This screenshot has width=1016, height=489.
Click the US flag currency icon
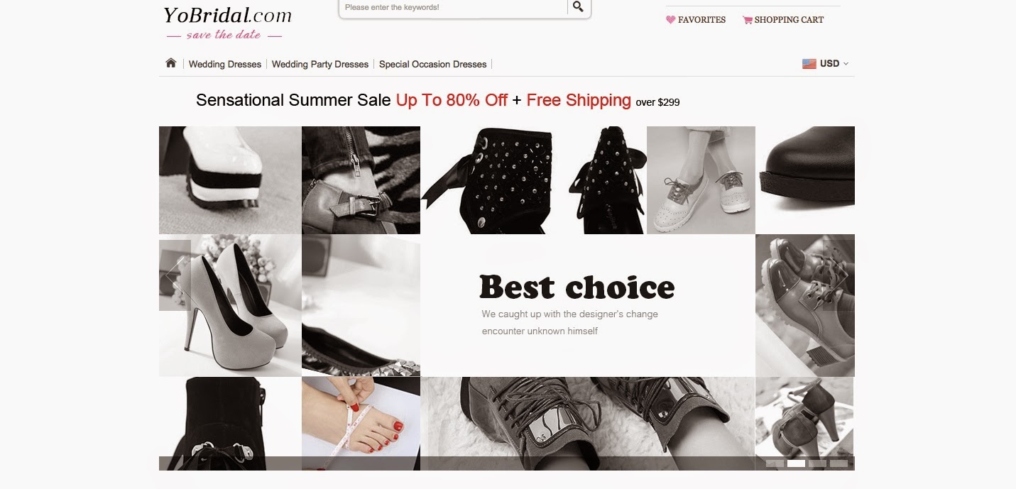pos(809,63)
